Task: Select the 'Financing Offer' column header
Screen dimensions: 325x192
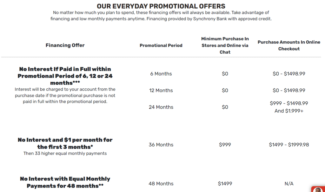Action: point(65,45)
